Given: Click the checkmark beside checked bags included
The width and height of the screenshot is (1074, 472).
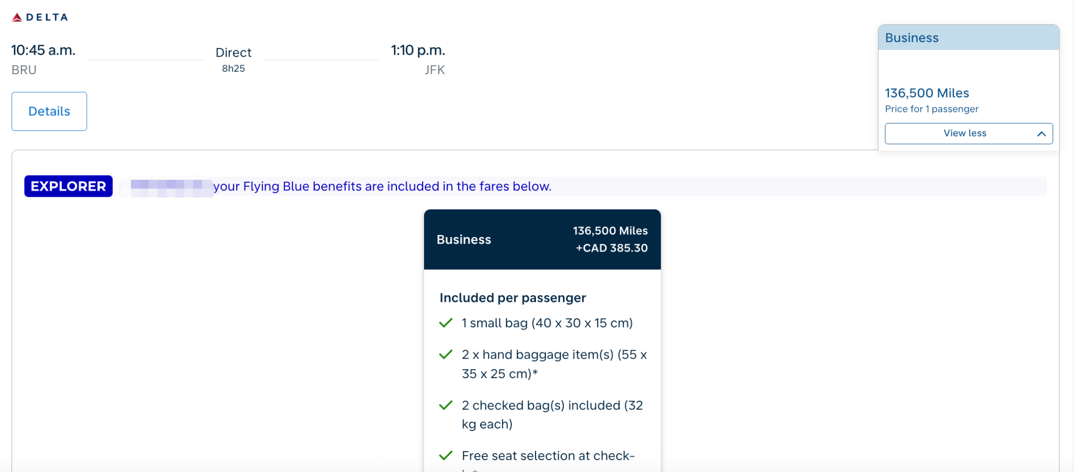Looking at the screenshot, I should point(445,405).
